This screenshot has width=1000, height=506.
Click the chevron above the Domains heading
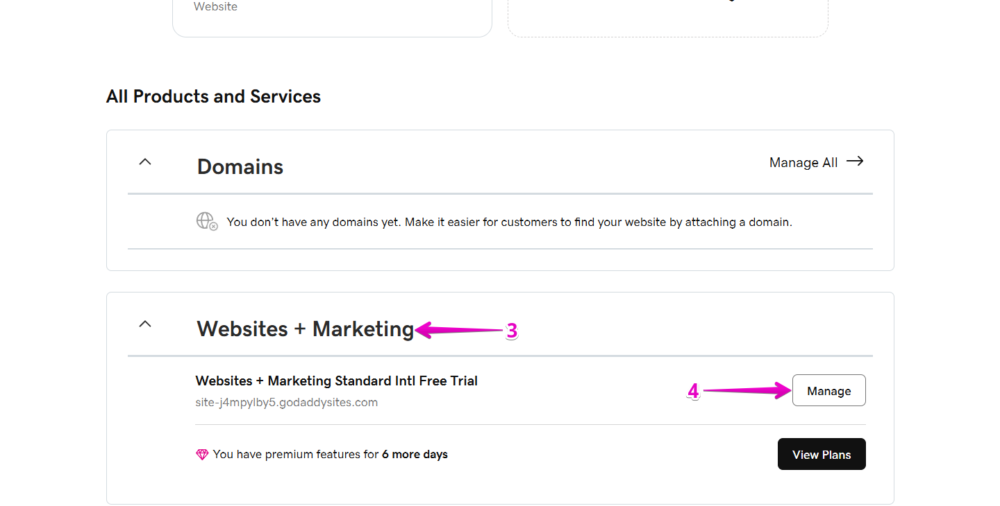click(144, 161)
